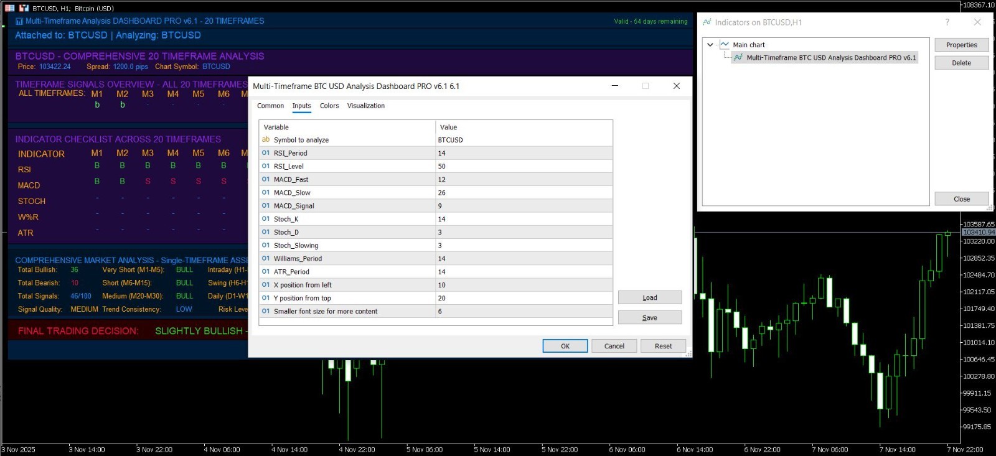Image resolution: width=996 pixels, height=456 pixels.
Task: Click the integer type icon for ATR_Period
Action: pos(266,271)
